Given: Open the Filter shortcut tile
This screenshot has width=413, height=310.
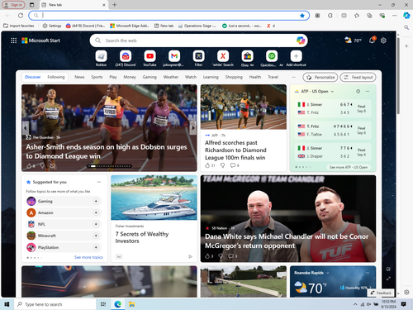Looking at the screenshot, I should pyautogui.click(x=198, y=56).
